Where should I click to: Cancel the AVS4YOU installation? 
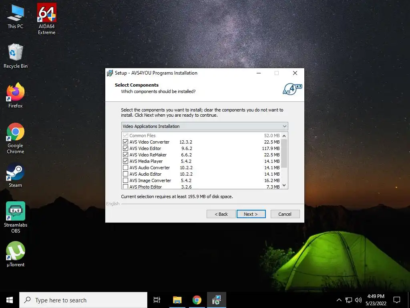point(285,214)
